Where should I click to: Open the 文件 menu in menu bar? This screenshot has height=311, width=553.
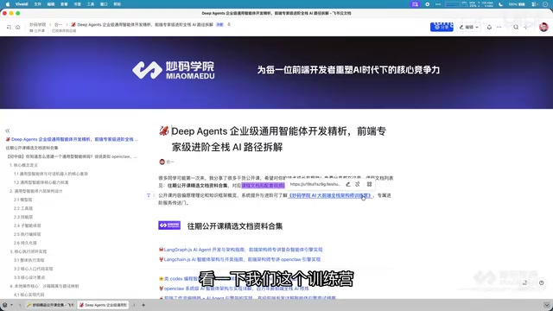click(x=38, y=4)
